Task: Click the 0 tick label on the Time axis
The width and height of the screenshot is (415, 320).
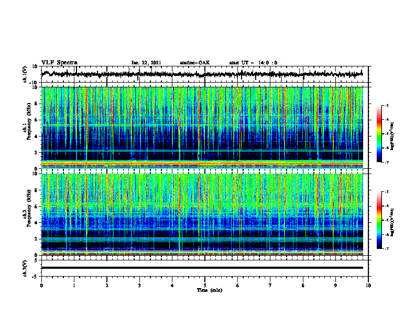Action: pyautogui.click(x=41, y=285)
